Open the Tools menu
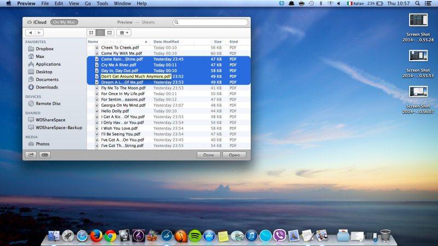 coord(102,4)
